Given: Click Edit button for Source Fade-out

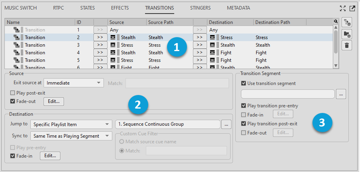Looking at the screenshot, I should point(54,101).
